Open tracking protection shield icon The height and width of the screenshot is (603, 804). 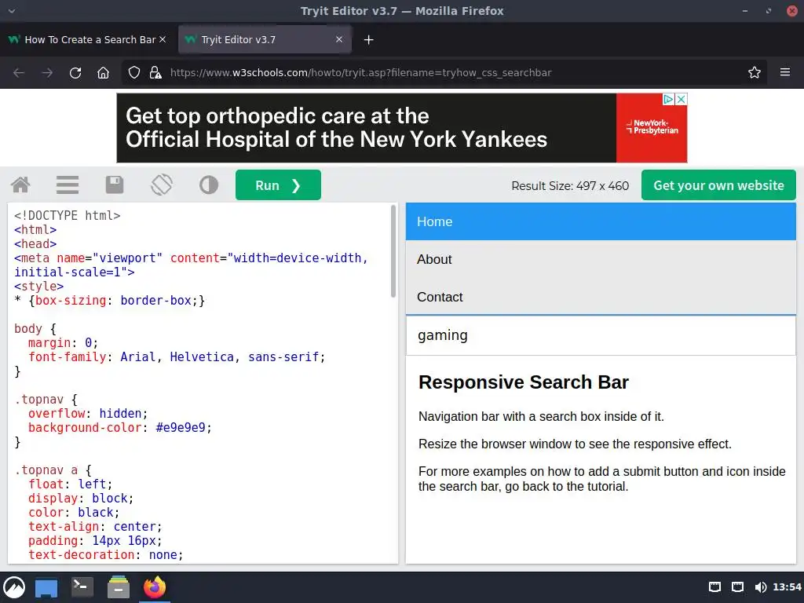click(133, 73)
